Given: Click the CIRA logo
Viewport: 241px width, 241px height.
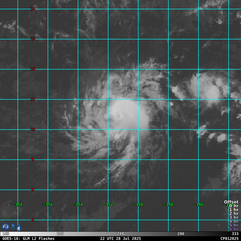Looking at the screenshot, I should click(x=11, y=227).
